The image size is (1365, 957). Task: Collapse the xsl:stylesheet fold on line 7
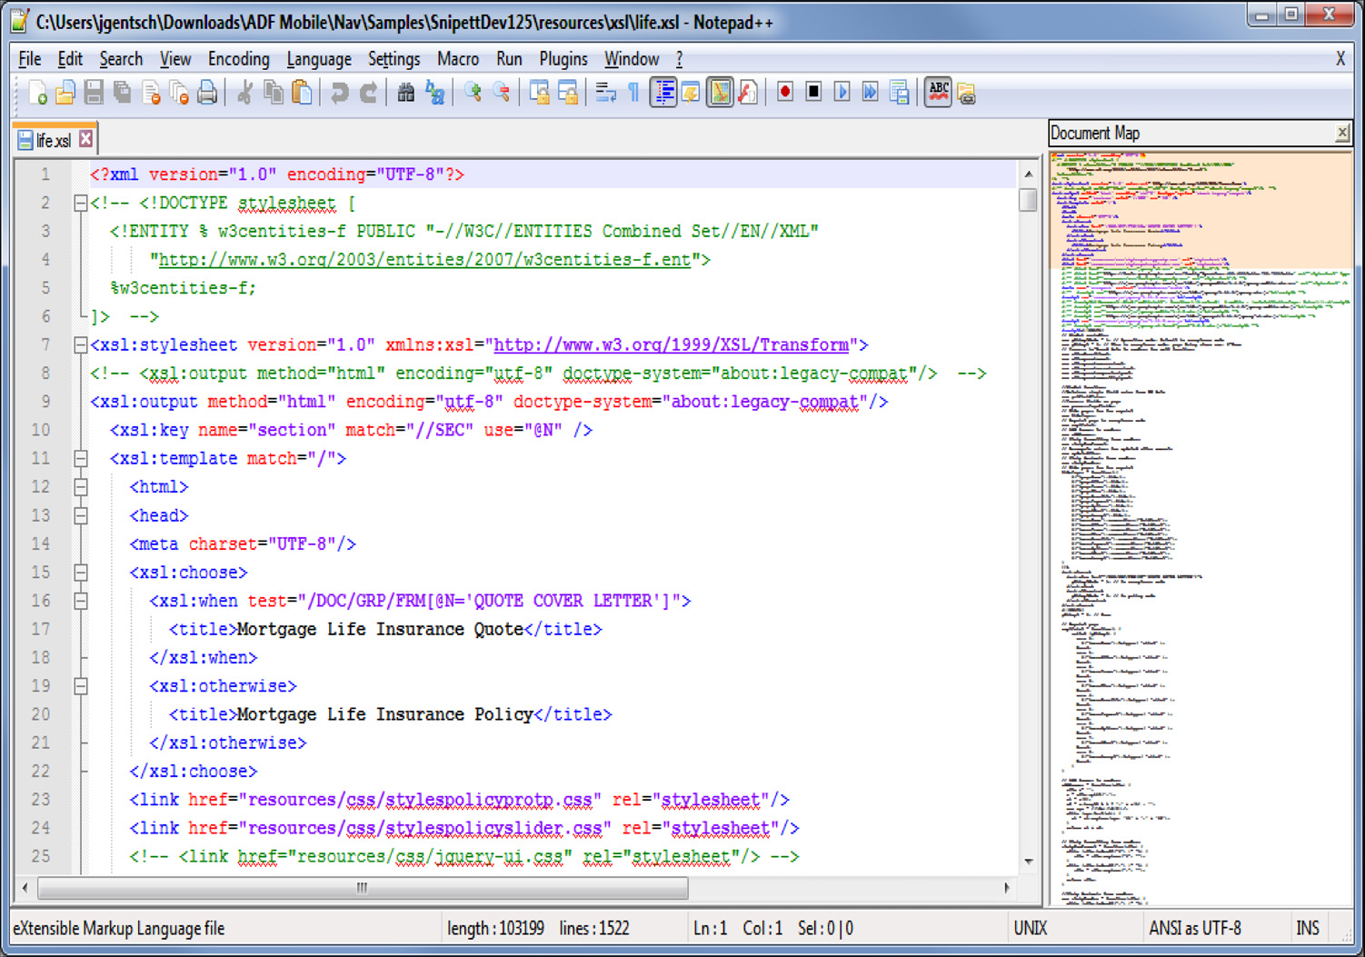coord(80,344)
